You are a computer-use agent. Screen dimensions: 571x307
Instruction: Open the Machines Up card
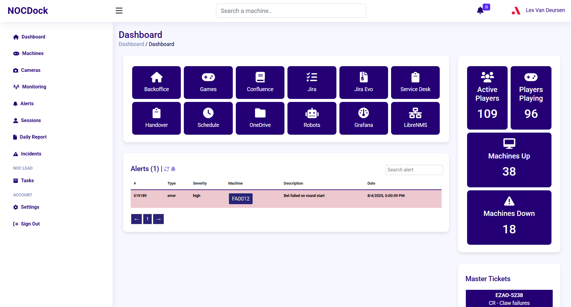(509, 160)
